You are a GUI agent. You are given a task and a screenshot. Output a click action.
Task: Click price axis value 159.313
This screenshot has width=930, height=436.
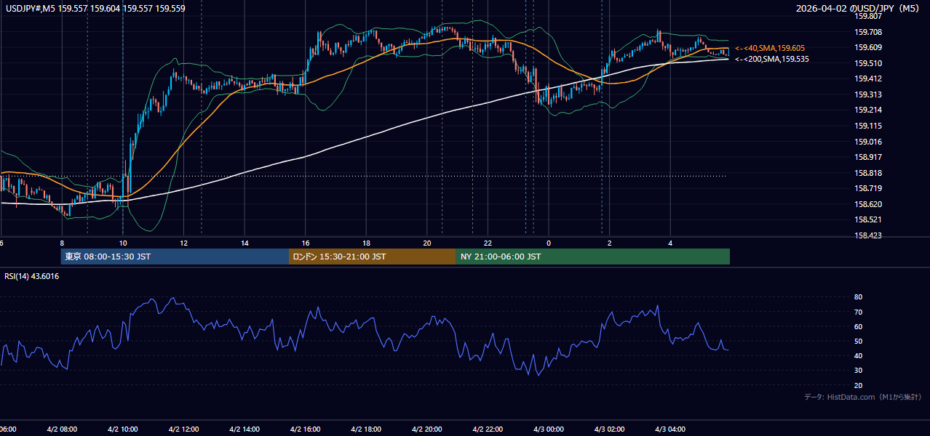point(868,94)
